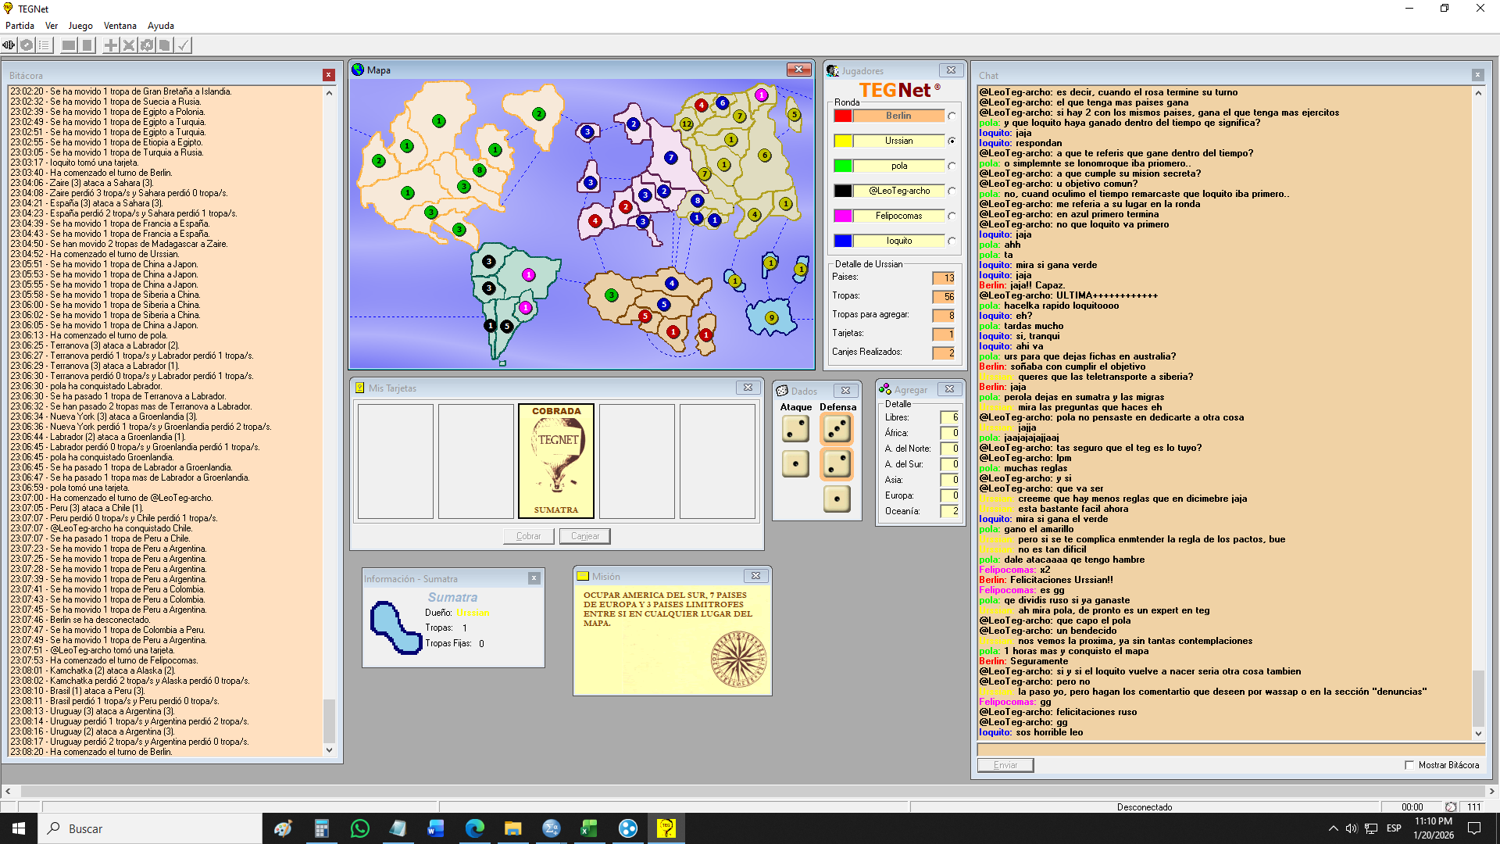Click the magenta Felipocomas color swatch
The height and width of the screenshot is (844, 1500).
[x=843, y=216]
